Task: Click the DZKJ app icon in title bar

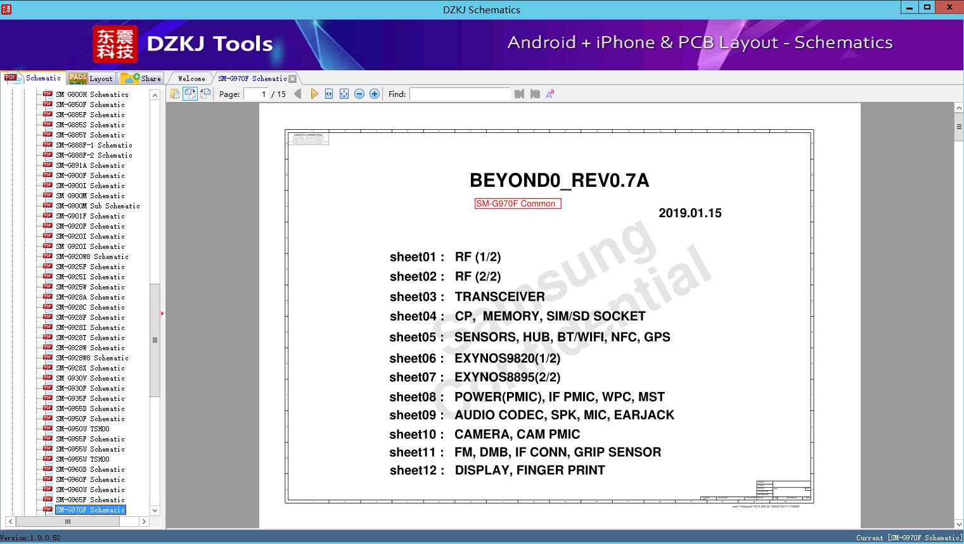Action: tap(6, 9)
